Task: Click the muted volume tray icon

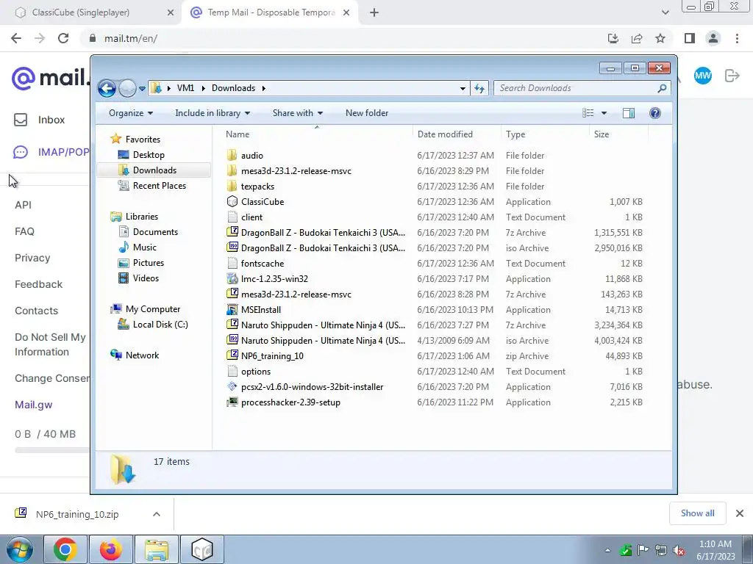Action: pyautogui.click(x=679, y=550)
